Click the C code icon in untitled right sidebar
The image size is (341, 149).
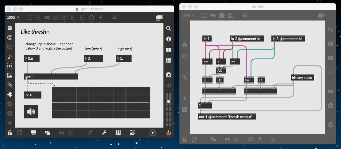click(331, 125)
